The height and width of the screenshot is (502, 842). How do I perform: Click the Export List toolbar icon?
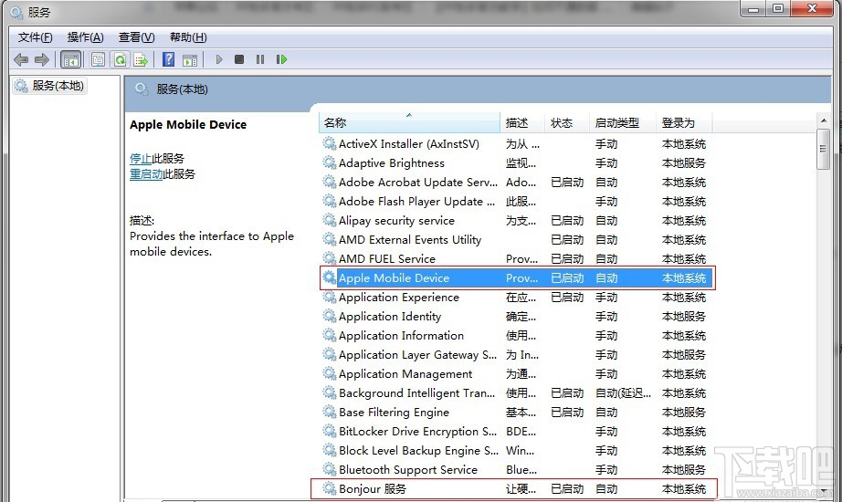coord(141,59)
